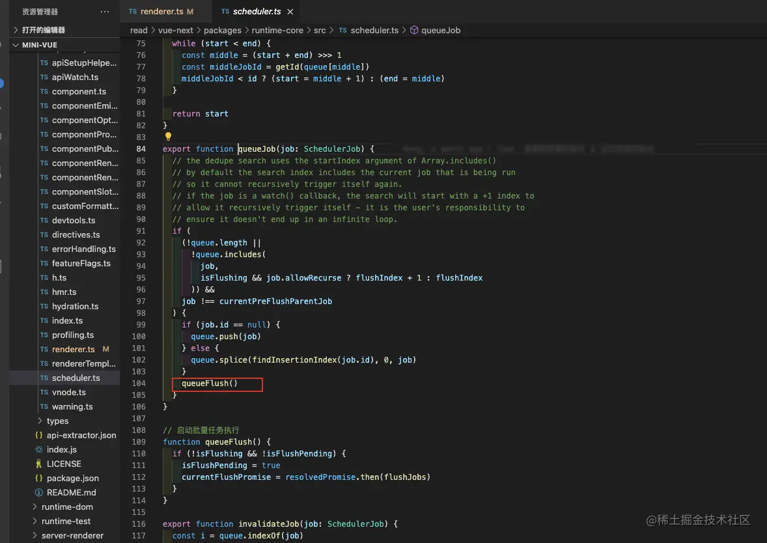Screen dimensions: 767x543
Task: Open package.json file
Action: point(72,478)
